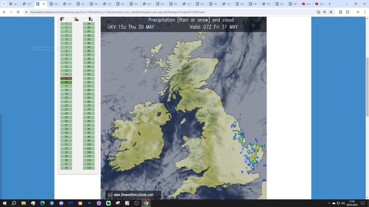Click the top-left panel layout icon
Screen dimensions: 369x207
tap(62, 19)
